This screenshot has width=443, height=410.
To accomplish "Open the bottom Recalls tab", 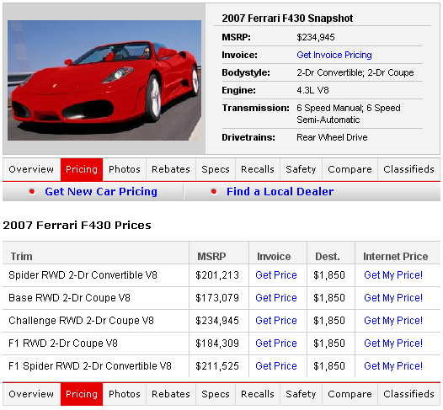I will 258,394.
